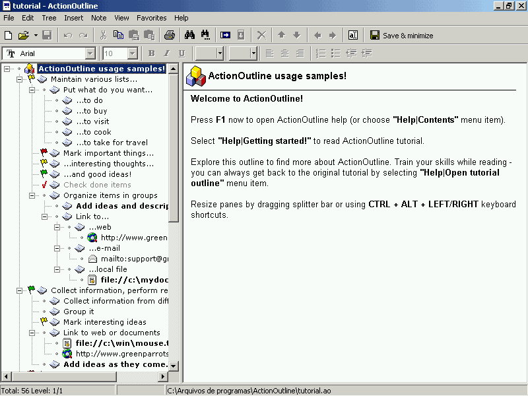The width and height of the screenshot is (528, 396).
Task: Select the '...to take for travel' item
Action: pos(112,143)
